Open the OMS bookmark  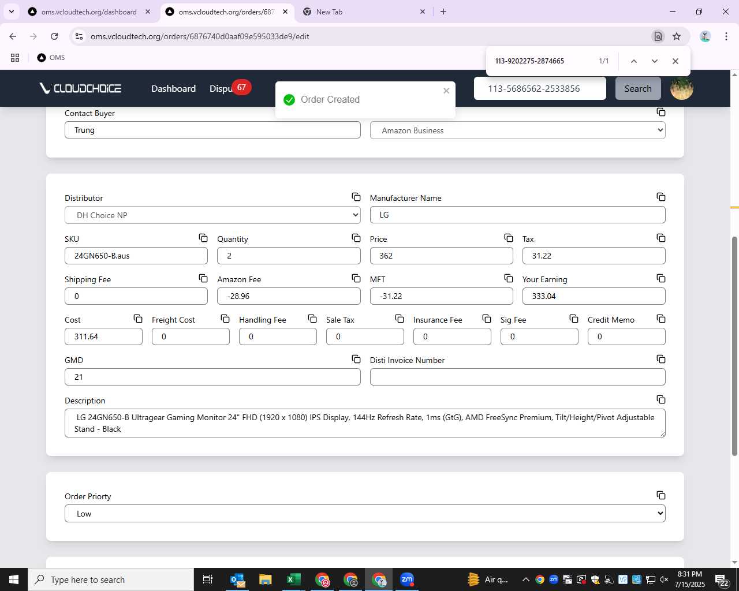coord(51,58)
